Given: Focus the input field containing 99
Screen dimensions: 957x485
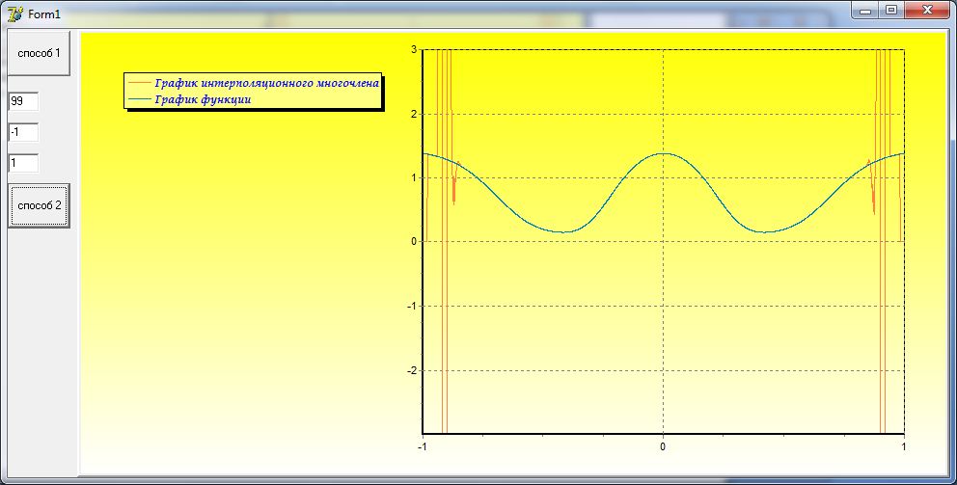Looking at the screenshot, I should pos(24,101).
